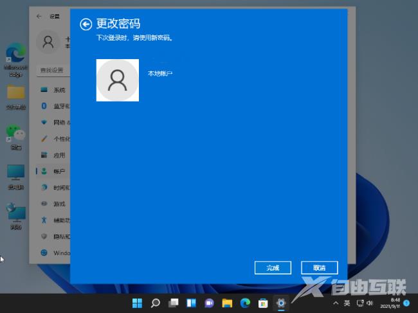Open Microsoft Store on taskbar

263,303
